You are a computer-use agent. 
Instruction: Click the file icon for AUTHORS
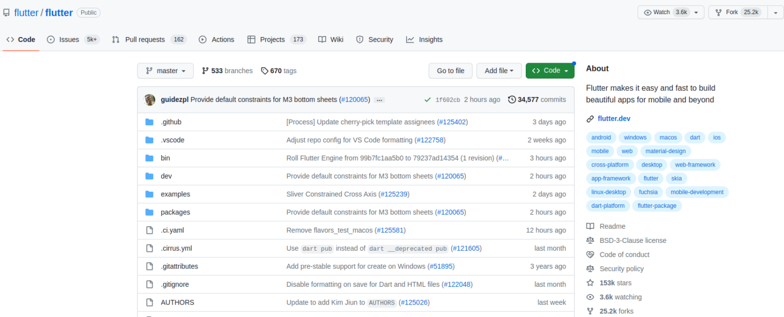point(149,302)
